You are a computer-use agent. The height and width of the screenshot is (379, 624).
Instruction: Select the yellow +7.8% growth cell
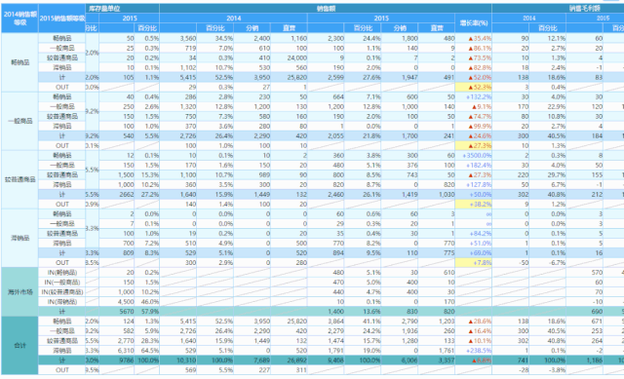click(473, 262)
